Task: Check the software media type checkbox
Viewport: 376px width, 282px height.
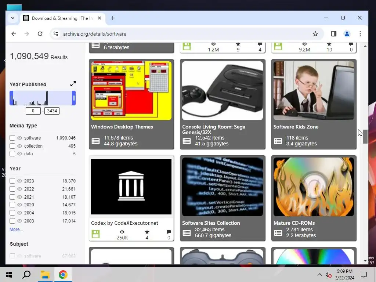Action: (12, 138)
